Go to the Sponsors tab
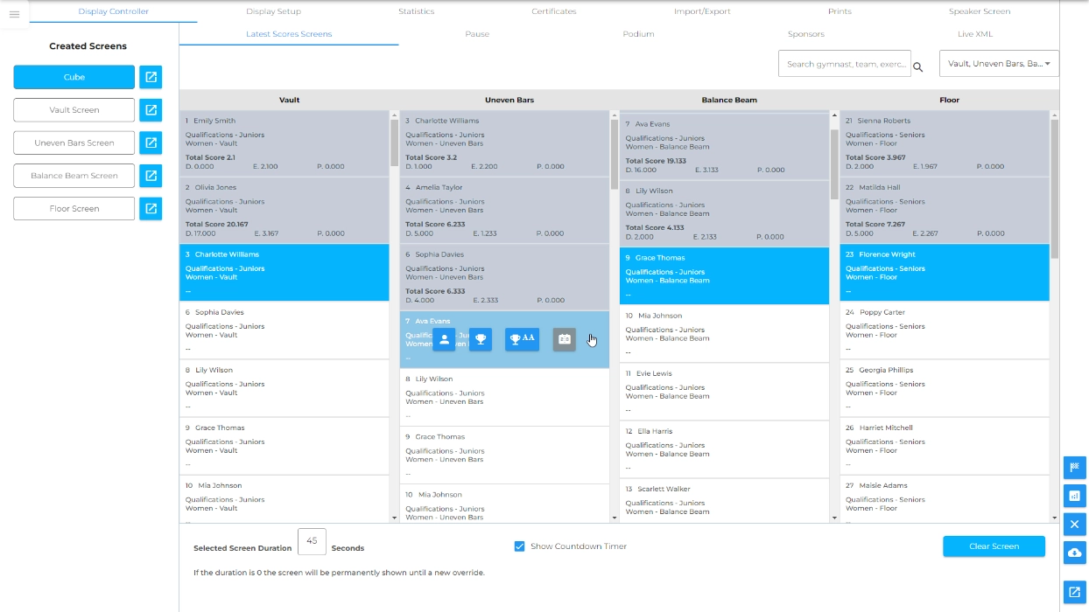 [805, 34]
